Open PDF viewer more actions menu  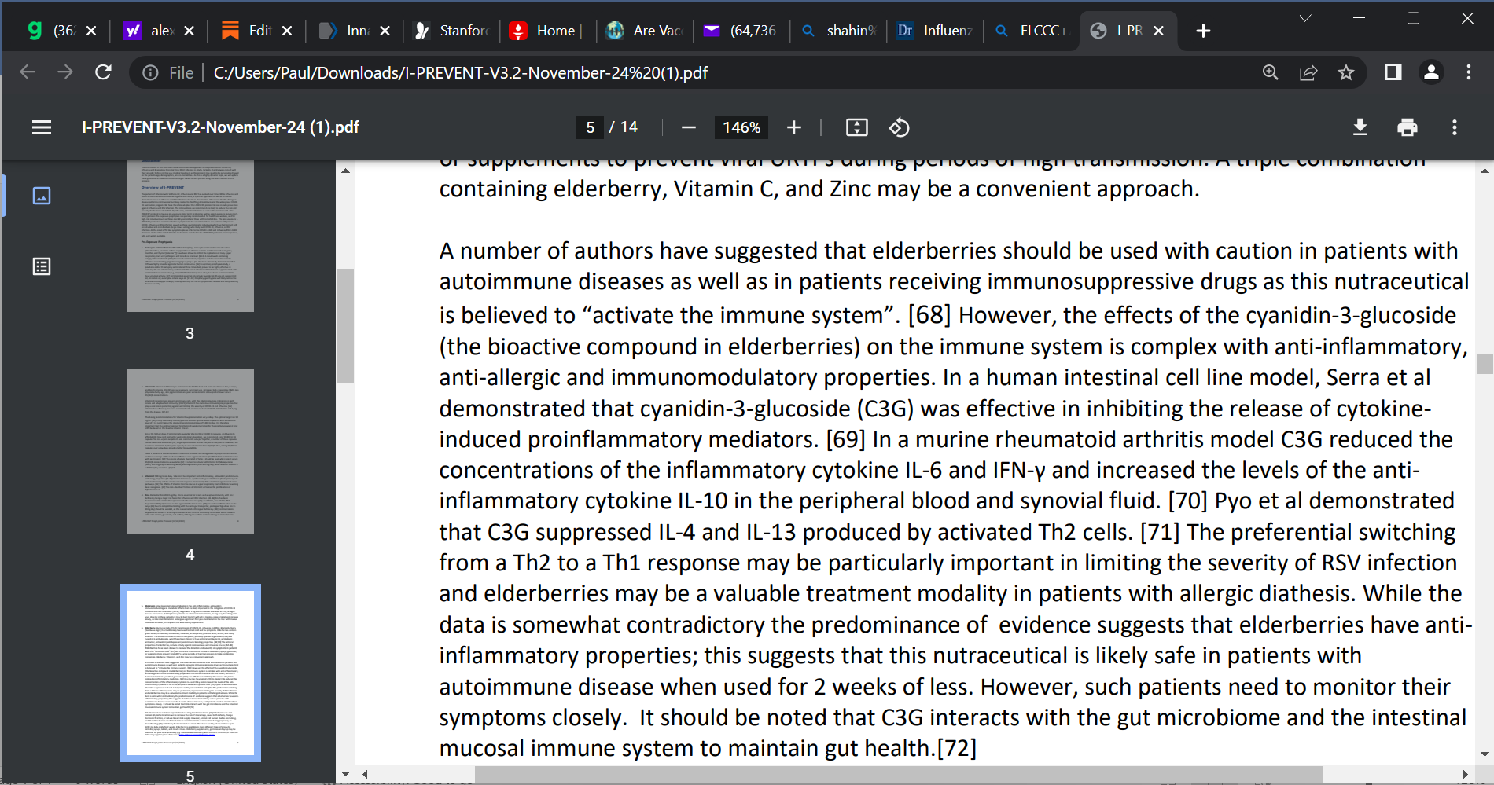pos(1455,127)
